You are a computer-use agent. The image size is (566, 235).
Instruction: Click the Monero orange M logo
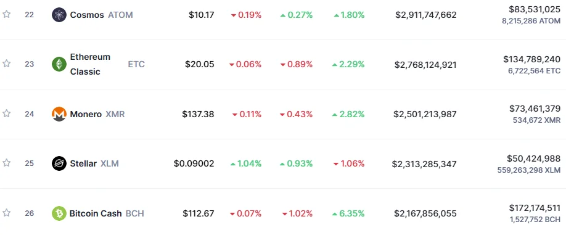click(59, 114)
